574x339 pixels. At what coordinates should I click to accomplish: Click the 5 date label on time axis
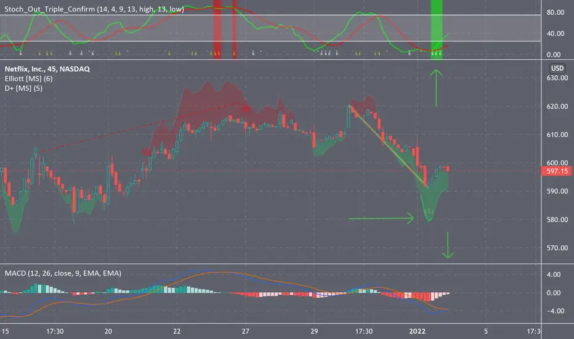click(x=486, y=332)
